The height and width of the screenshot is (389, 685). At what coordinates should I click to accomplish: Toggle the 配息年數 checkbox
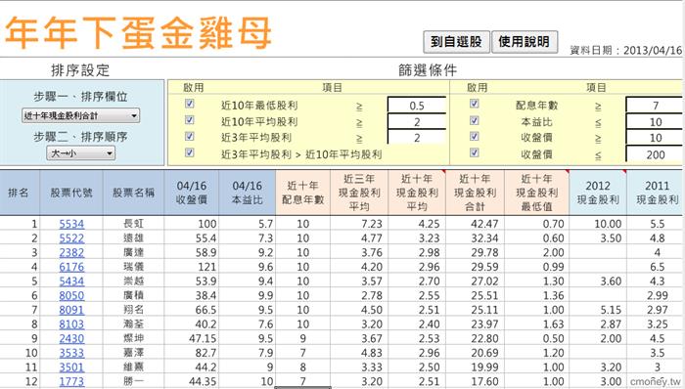coord(474,104)
